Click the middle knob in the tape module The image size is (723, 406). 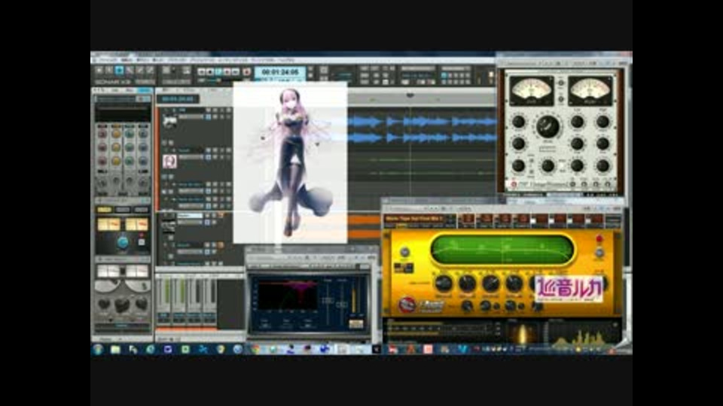click(122, 304)
